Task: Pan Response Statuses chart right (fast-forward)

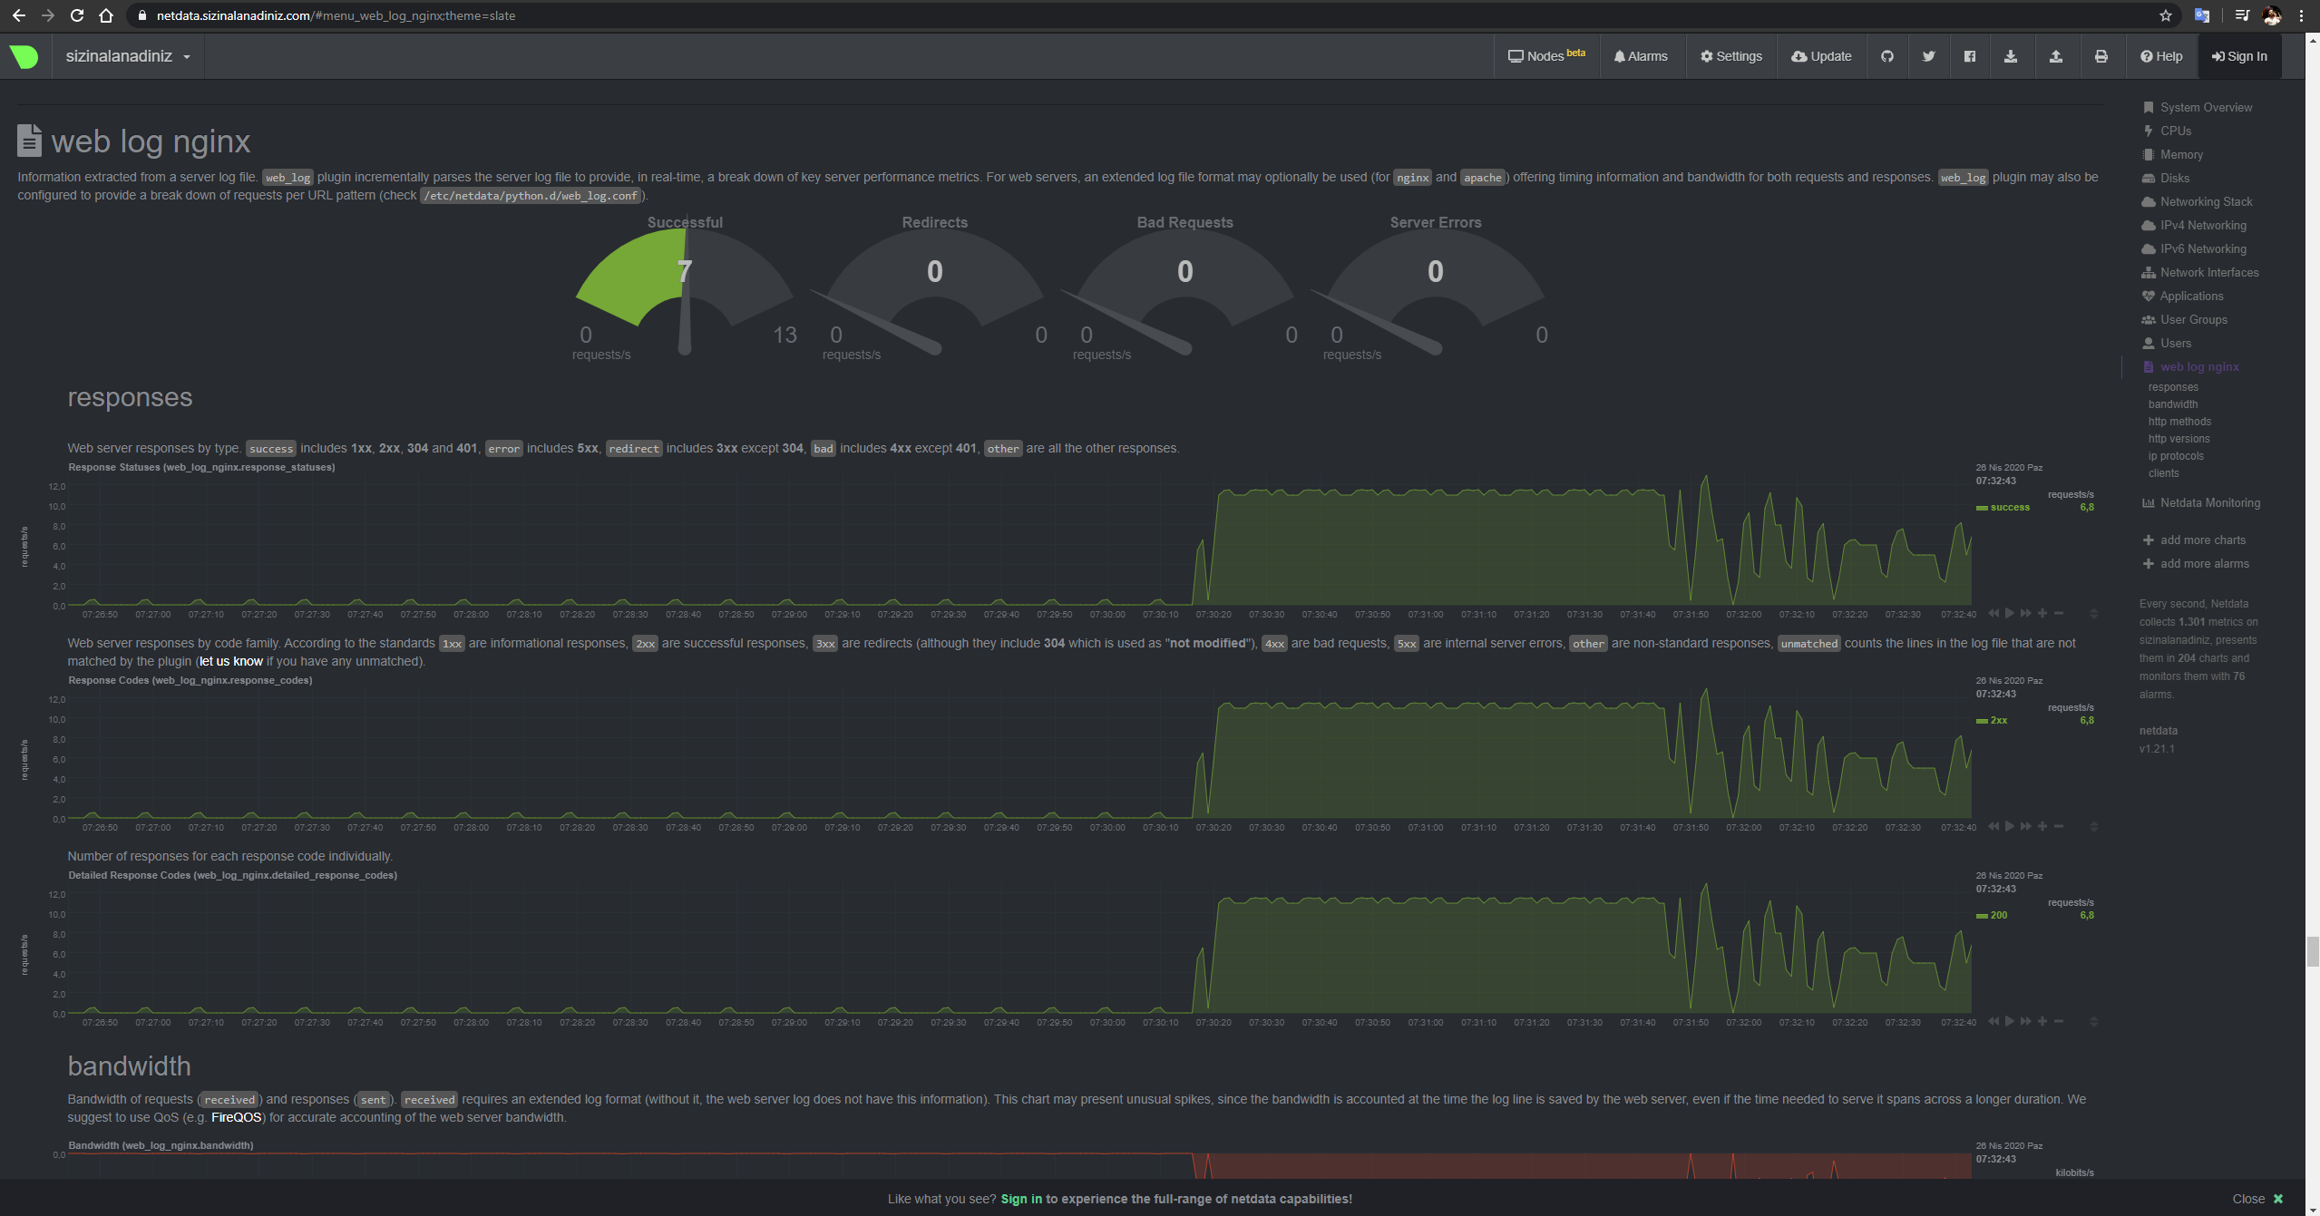Action: [x=2026, y=614]
